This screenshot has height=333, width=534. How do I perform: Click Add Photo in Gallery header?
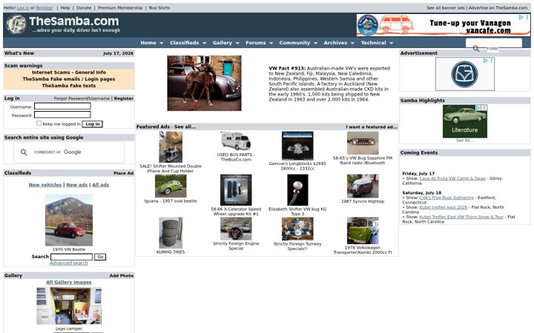(121, 275)
